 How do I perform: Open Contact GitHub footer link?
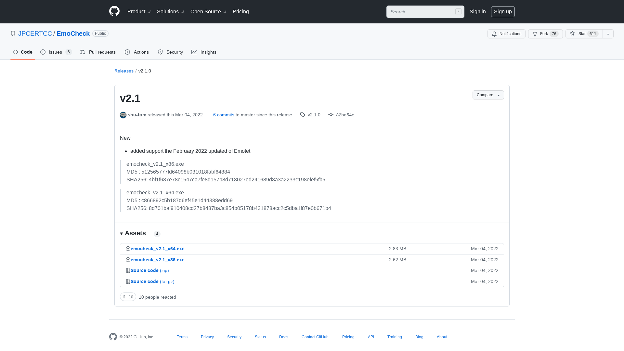(x=315, y=337)
